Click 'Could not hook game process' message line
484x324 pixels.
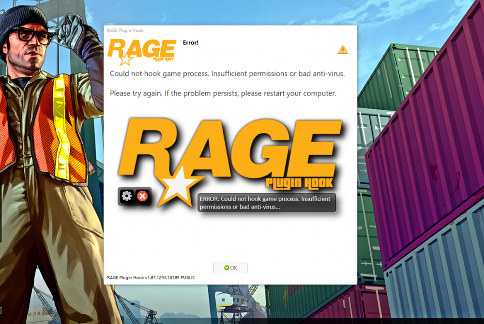coord(227,74)
